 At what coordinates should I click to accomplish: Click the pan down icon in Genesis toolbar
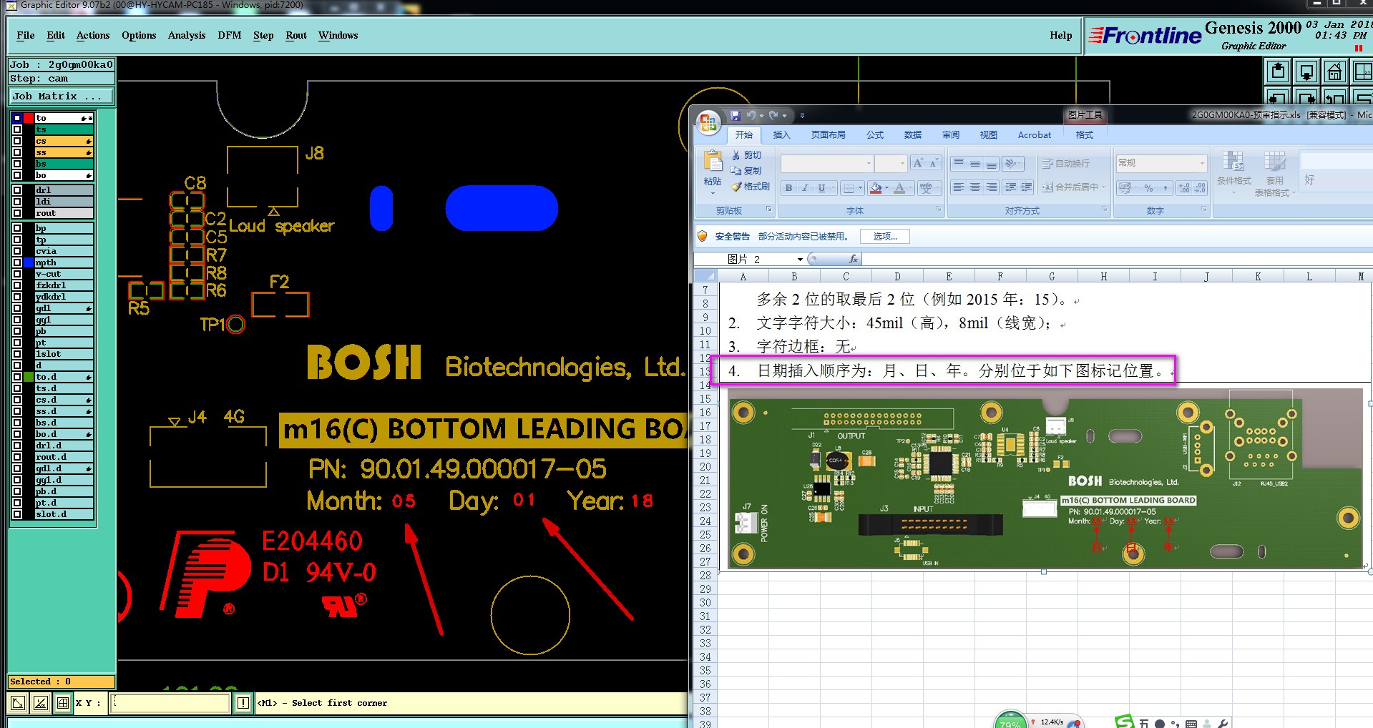[1306, 72]
